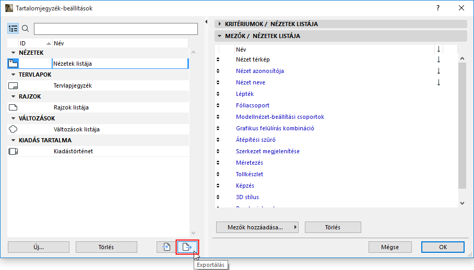
Task: Click the help question mark button
Action: (x=438, y=8)
